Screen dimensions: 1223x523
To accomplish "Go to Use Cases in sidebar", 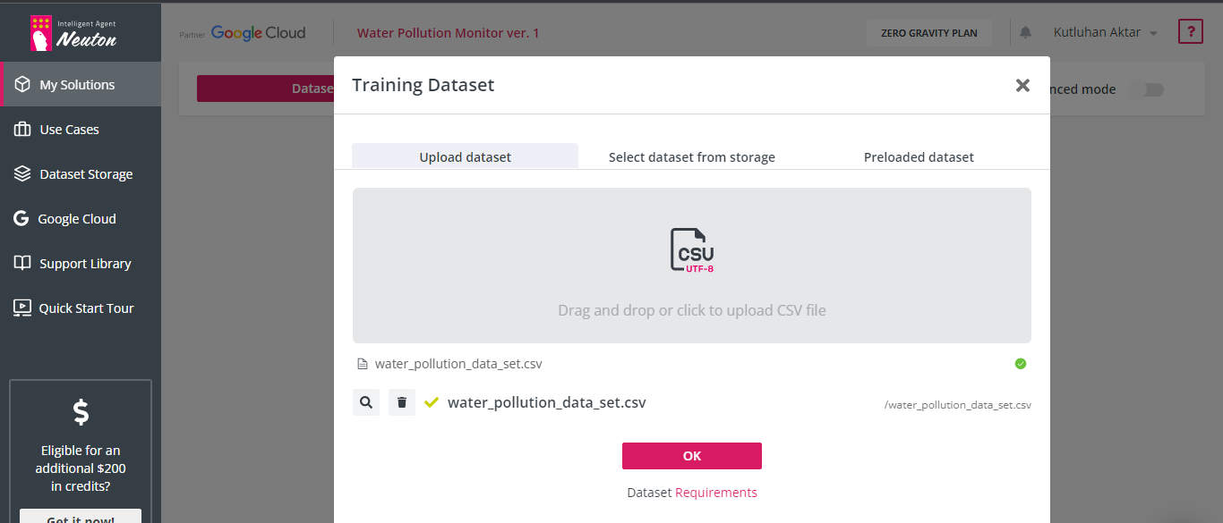I will point(69,130).
